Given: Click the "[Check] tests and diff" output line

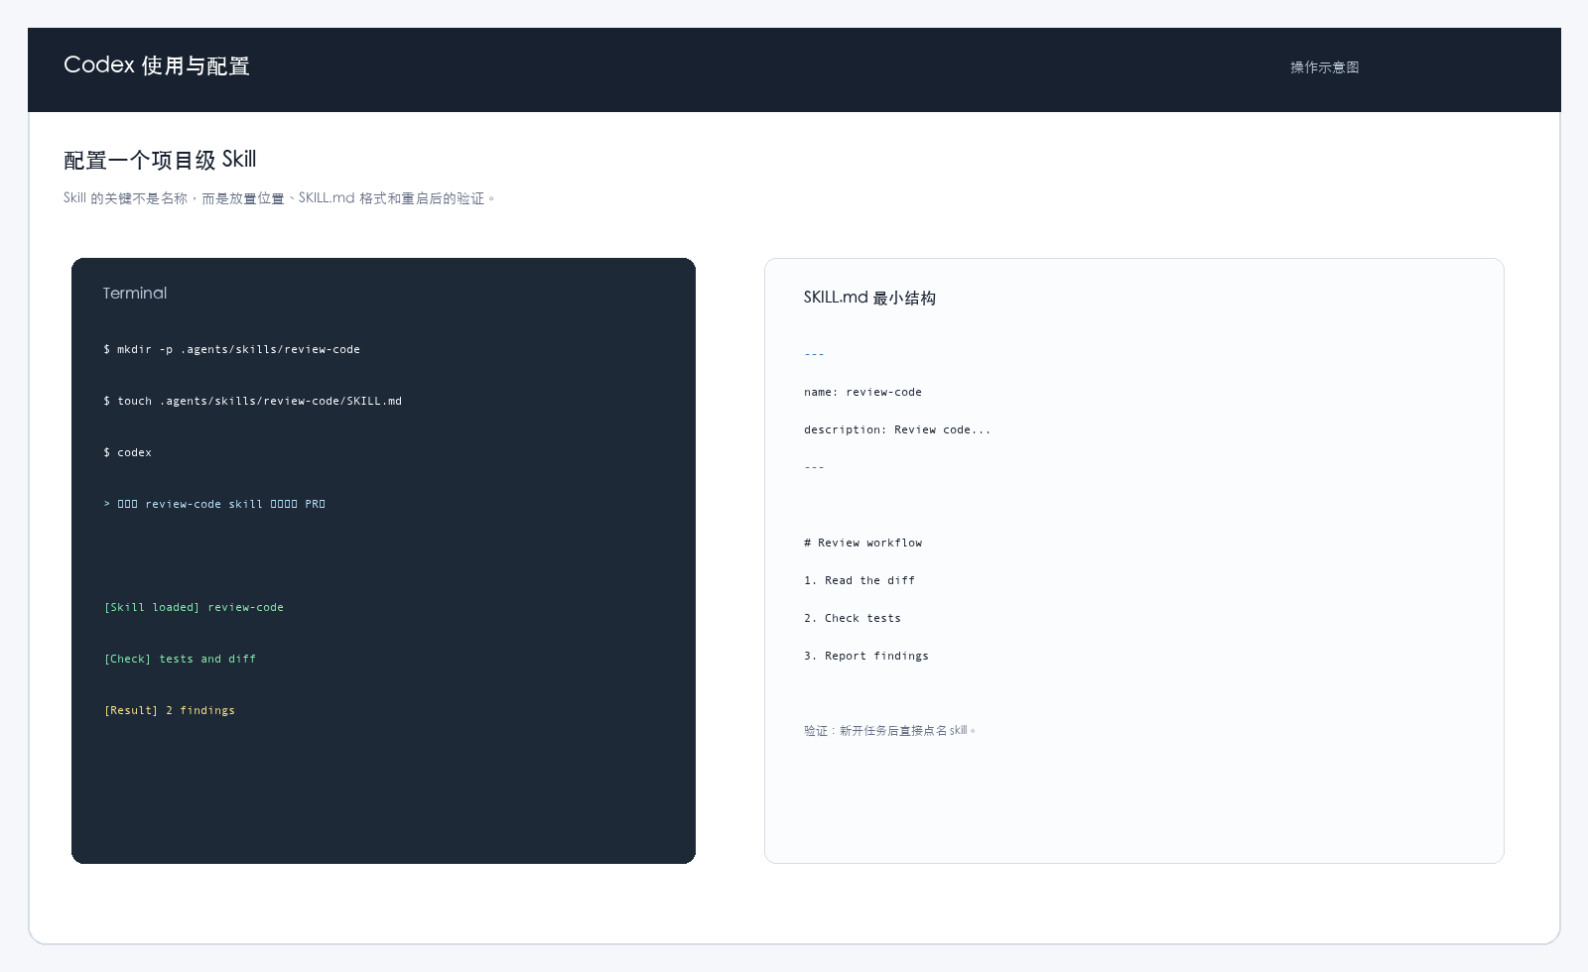Looking at the screenshot, I should [180, 659].
